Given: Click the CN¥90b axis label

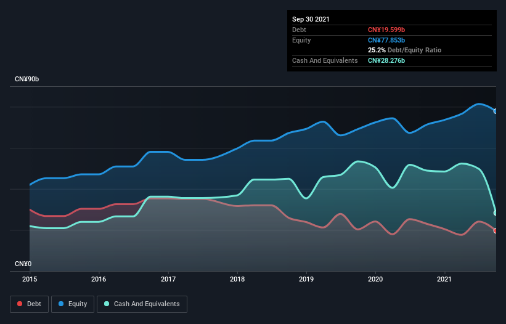Looking at the screenshot, I should (x=27, y=79).
